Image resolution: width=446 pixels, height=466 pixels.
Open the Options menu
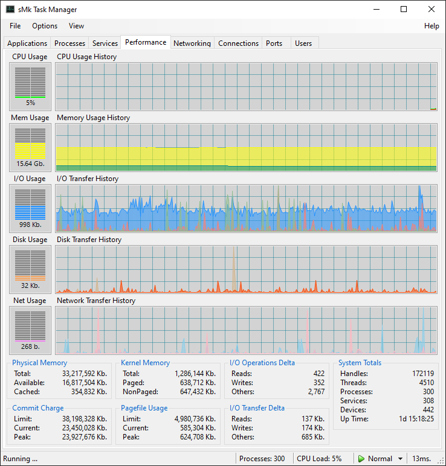pyautogui.click(x=45, y=26)
